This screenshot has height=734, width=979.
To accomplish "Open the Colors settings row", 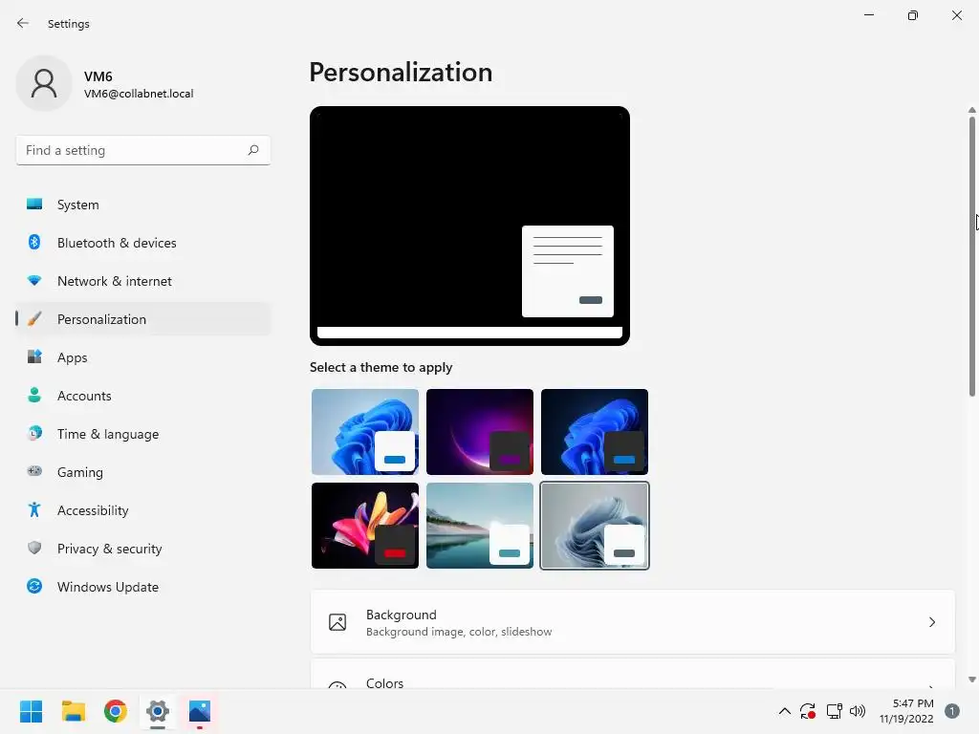I will tap(633, 674).
